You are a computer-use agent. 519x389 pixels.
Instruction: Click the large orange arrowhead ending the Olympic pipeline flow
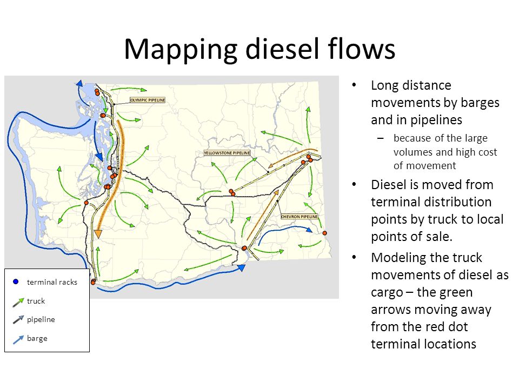click(98, 234)
